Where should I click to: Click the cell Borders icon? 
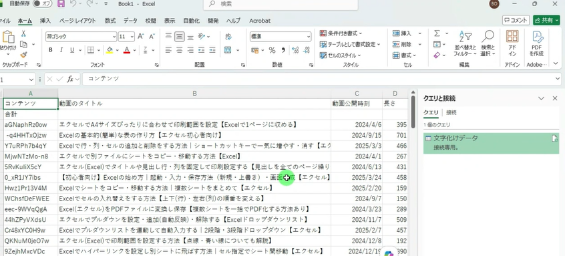click(91, 49)
